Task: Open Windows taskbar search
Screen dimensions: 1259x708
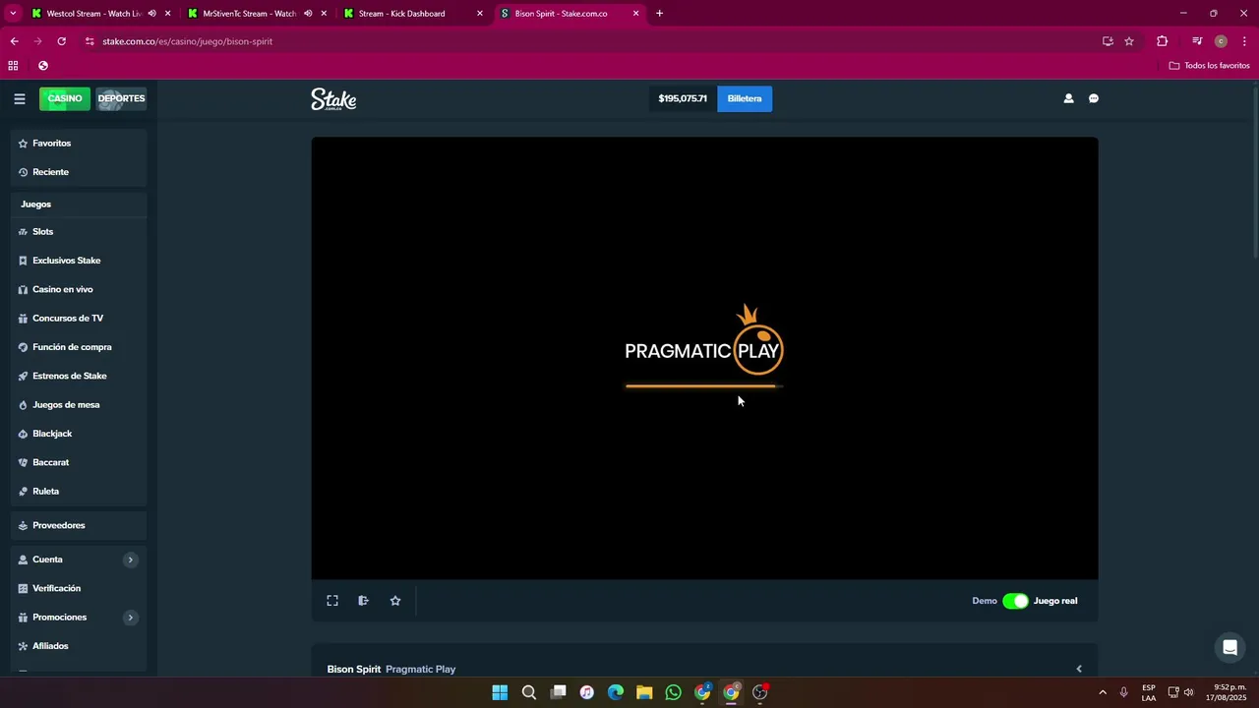Action: [529, 692]
